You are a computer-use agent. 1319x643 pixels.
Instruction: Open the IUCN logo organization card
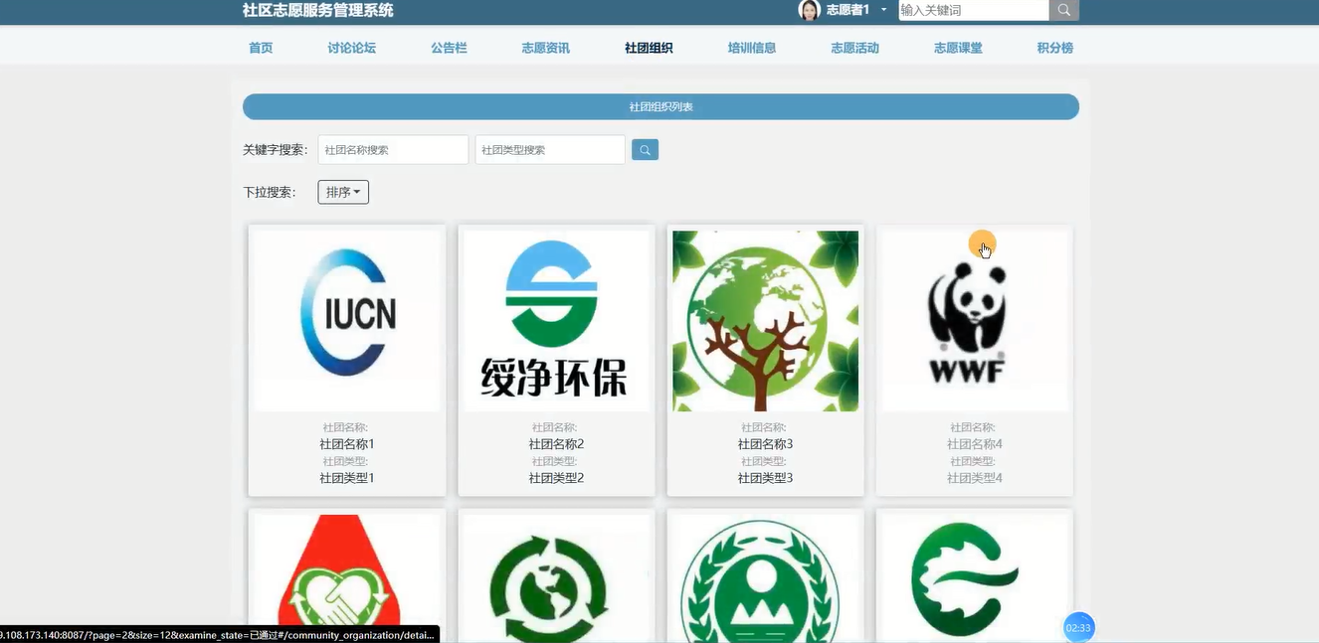(347, 320)
